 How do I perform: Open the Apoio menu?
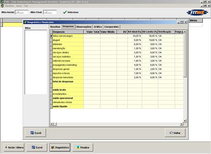pos(19,6)
